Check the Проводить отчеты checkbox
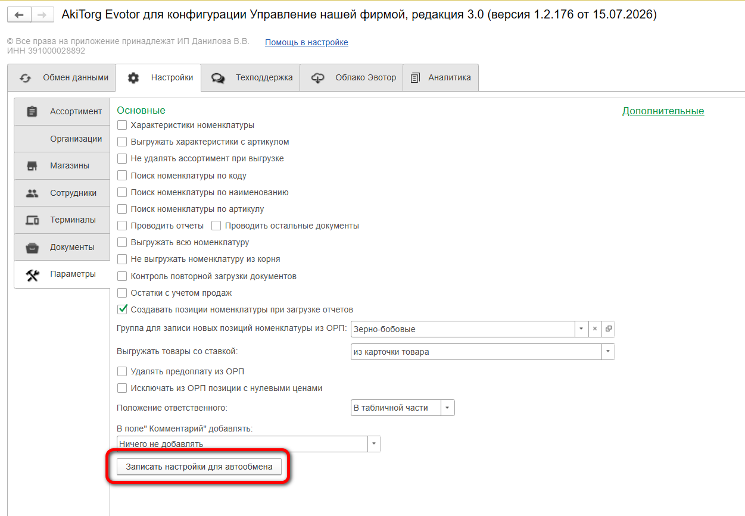 tap(122, 226)
